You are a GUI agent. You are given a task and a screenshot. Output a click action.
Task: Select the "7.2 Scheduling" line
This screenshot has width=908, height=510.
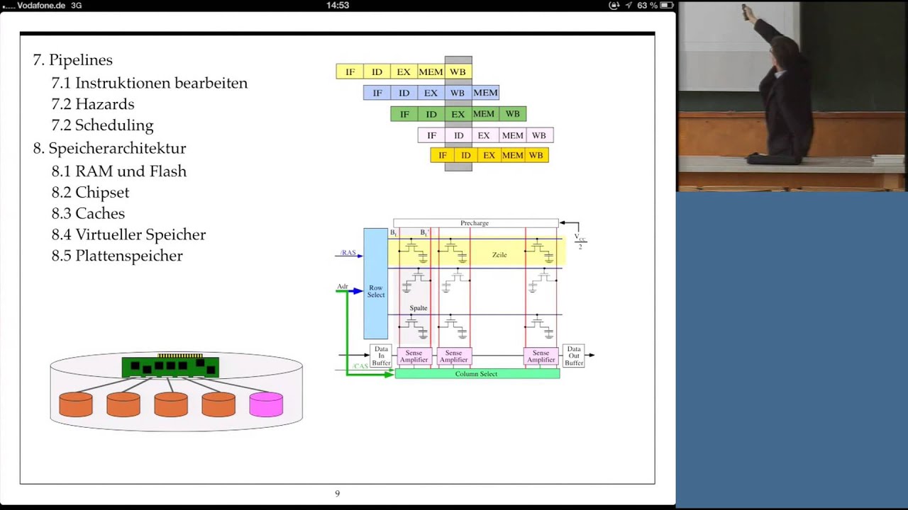point(102,125)
